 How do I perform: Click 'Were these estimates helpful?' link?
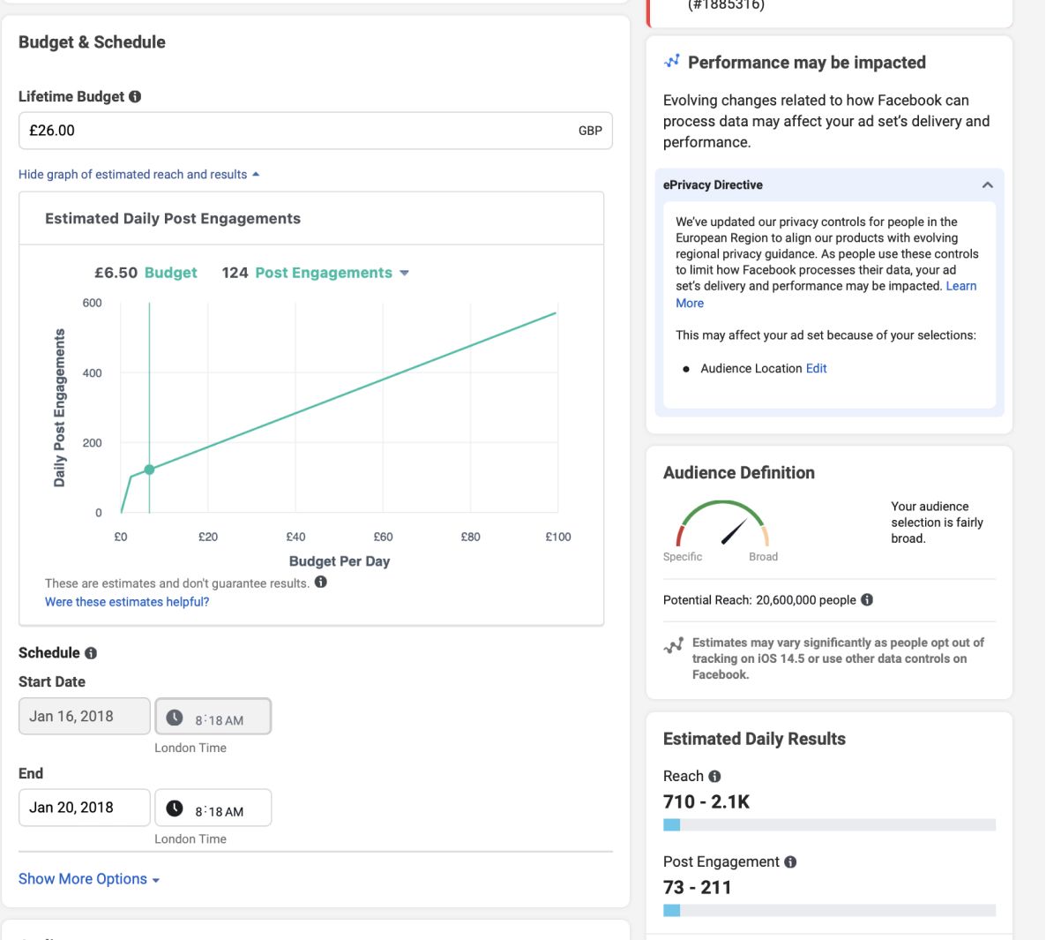click(x=127, y=602)
